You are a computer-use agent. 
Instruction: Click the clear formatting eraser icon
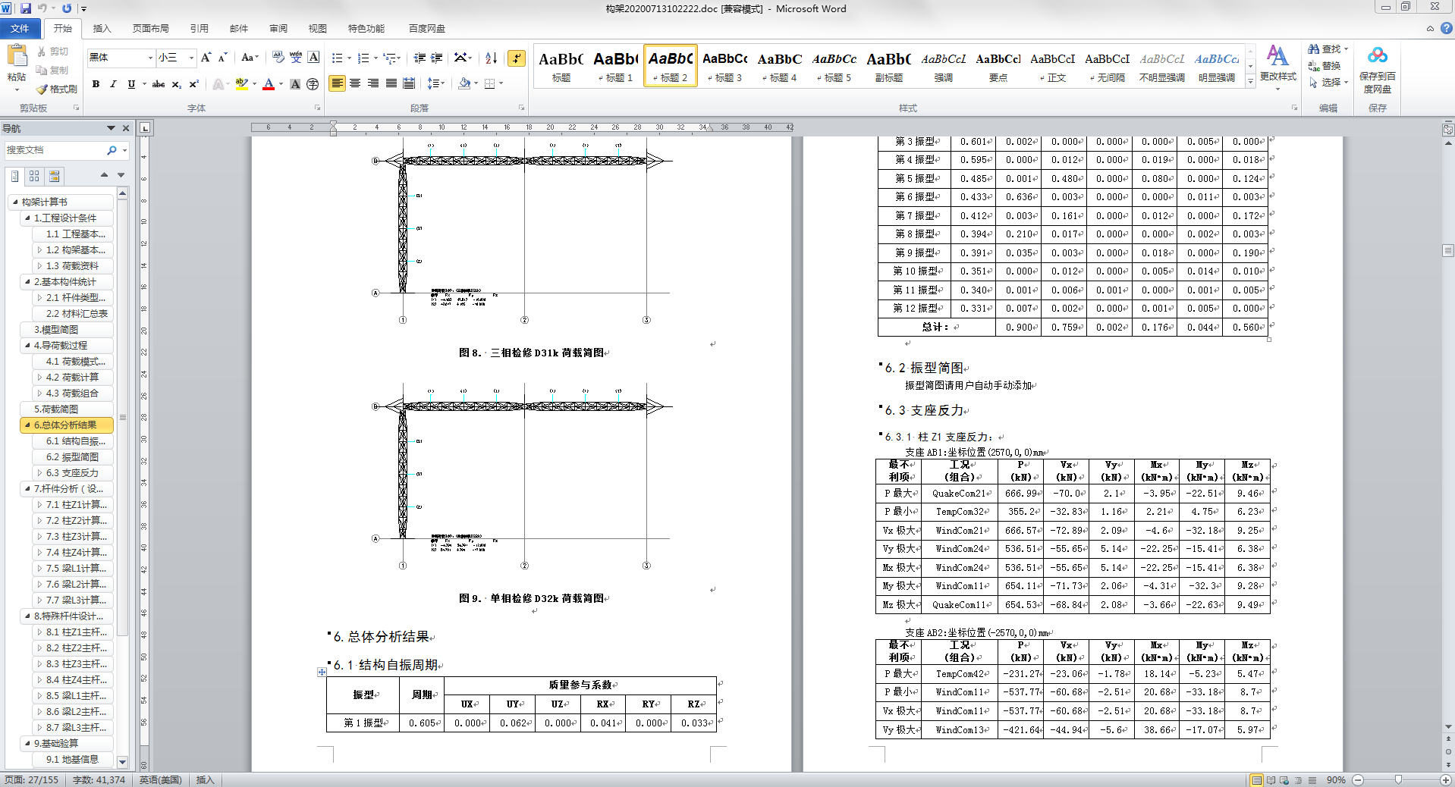278,58
